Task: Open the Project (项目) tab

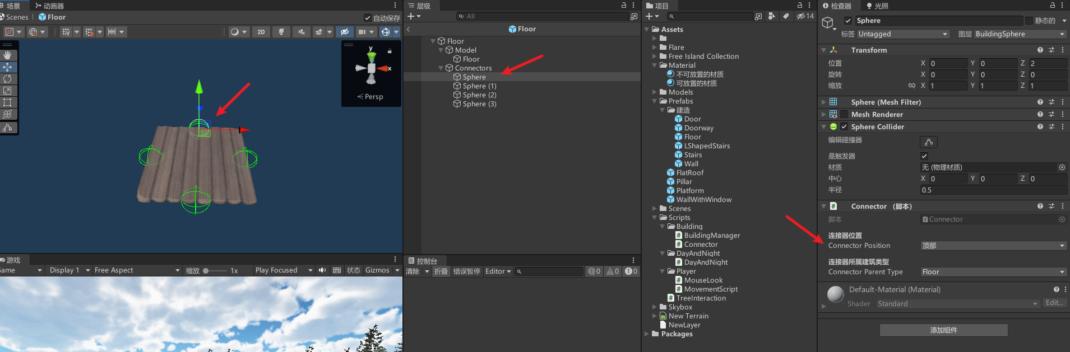Action: tap(657, 6)
